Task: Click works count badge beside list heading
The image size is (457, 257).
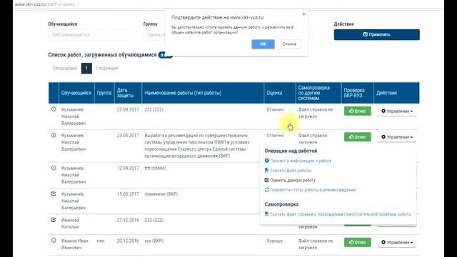Action: [x=165, y=55]
